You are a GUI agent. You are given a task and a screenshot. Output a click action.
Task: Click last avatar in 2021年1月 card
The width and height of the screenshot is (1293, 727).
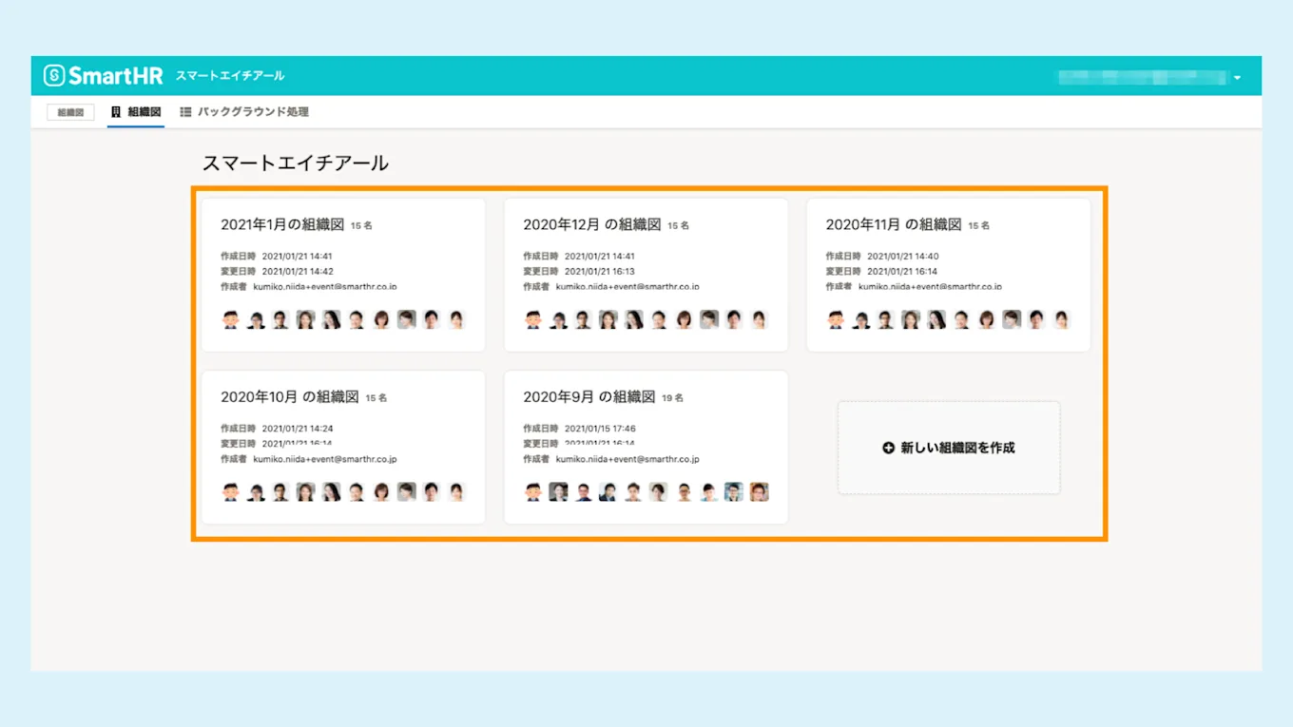[x=455, y=319]
